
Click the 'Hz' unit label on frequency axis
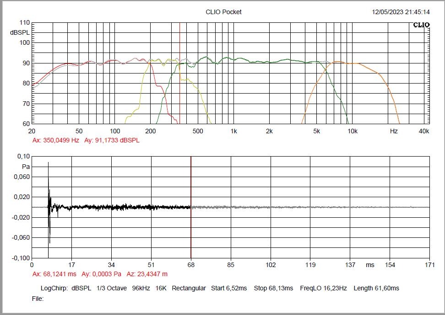pyautogui.click(x=394, y=131)
